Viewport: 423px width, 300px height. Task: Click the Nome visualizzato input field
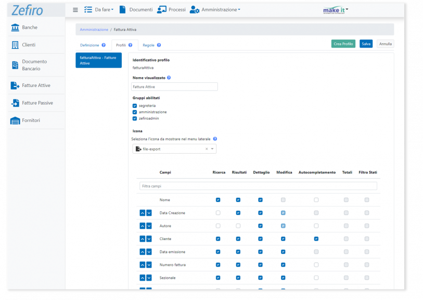tap(174, 86)
